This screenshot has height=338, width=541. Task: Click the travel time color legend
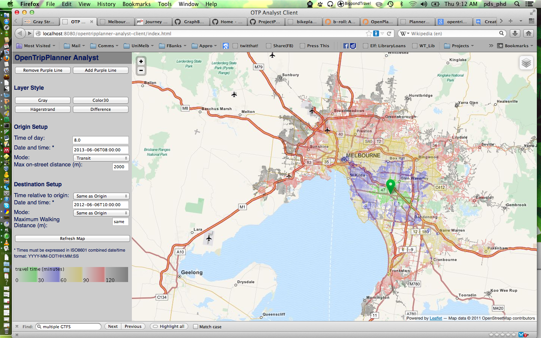click(x=71, y=275)
